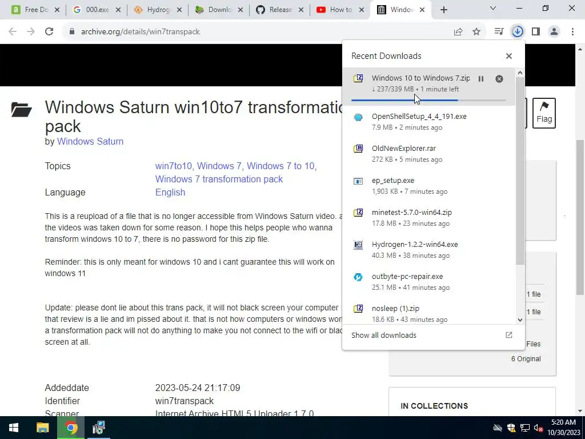This screenshot has height=439, width=585.
Task: Close the active Window archive tab
Action: click(x=422, y=10)
